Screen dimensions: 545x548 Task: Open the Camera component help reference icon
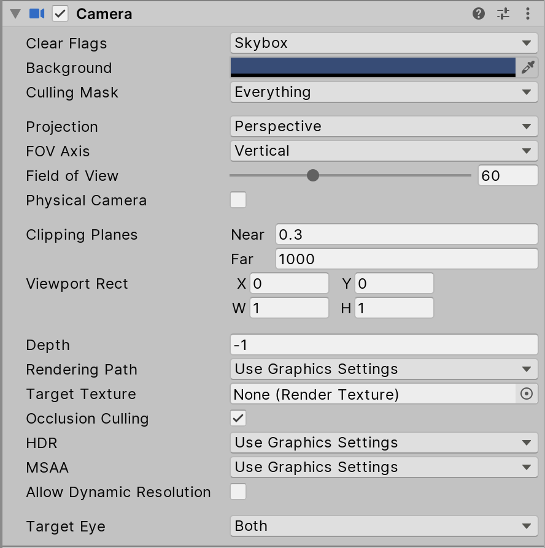(x=479, y=13)
